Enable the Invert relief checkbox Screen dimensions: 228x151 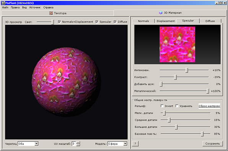click(162, 106)
